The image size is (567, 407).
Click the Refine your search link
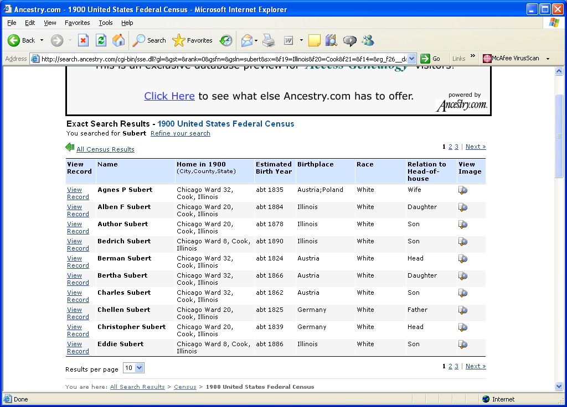[x=180, y=133]
